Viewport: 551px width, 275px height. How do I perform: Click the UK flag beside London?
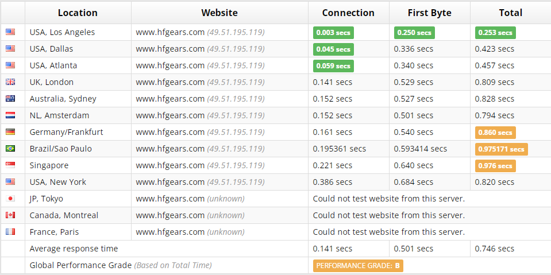[10, 82]
